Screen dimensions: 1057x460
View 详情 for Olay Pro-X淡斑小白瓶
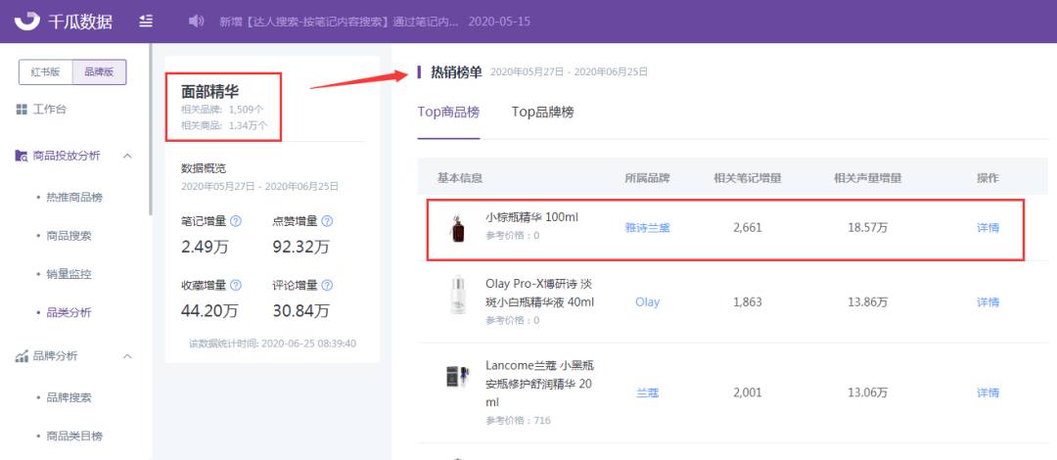click(x=988, y=301)
